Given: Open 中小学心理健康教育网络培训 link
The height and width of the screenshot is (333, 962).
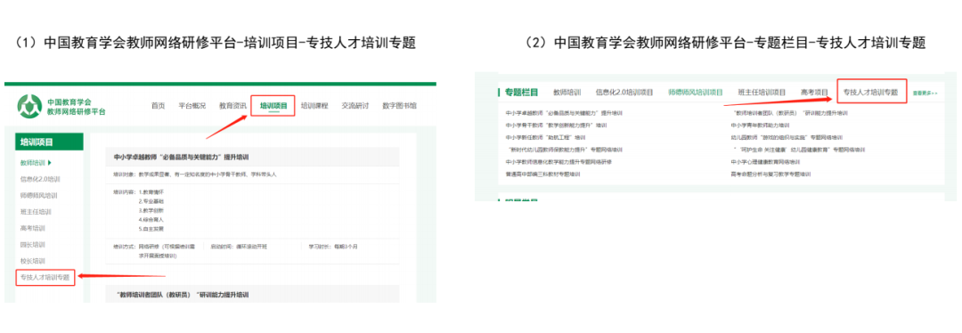Looking at the screenshot, I should 765,162.
